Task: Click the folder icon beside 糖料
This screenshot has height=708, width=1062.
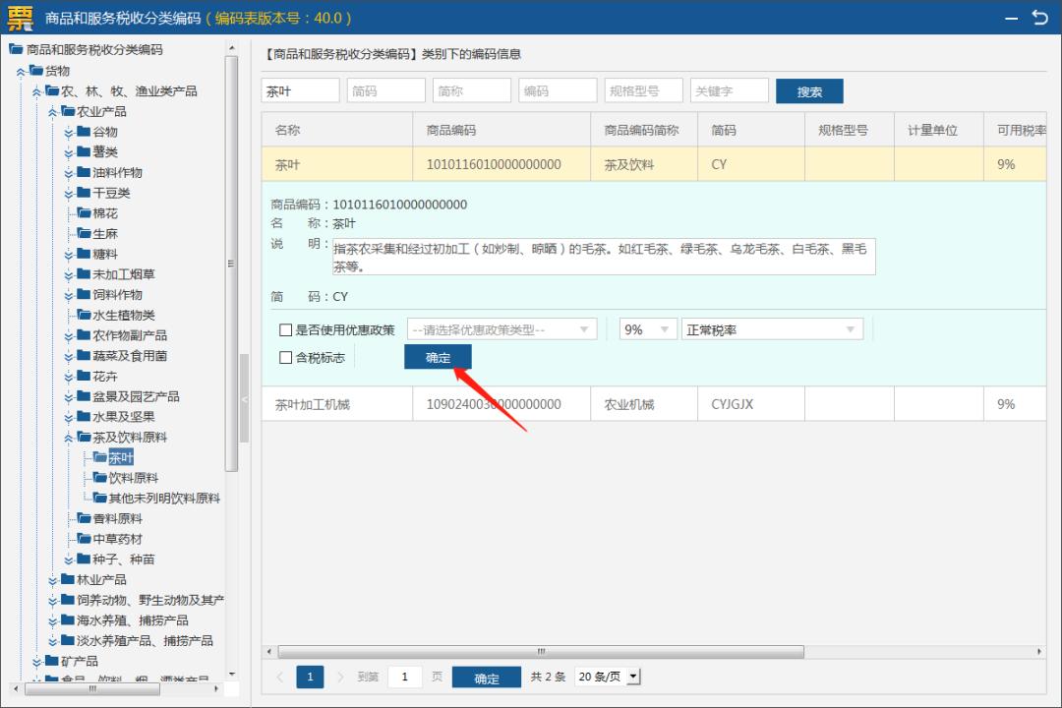Action: tap(86, 254)
